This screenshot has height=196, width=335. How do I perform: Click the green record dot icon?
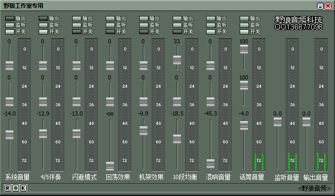click(15, 188)
